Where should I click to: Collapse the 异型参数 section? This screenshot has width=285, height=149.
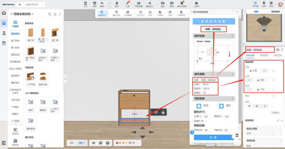(232, 99)
